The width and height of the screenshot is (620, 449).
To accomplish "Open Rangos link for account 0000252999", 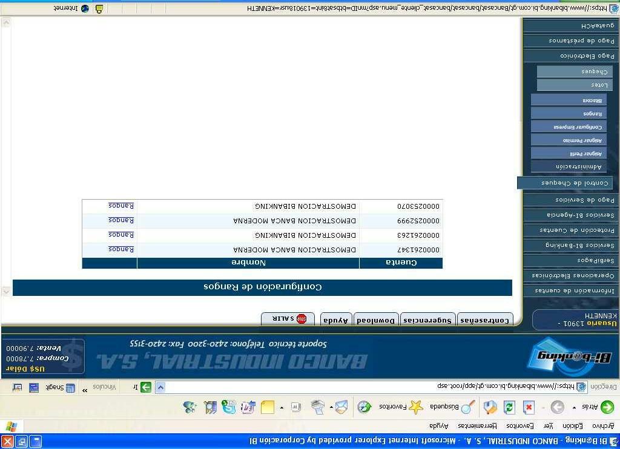I will 121,220.
